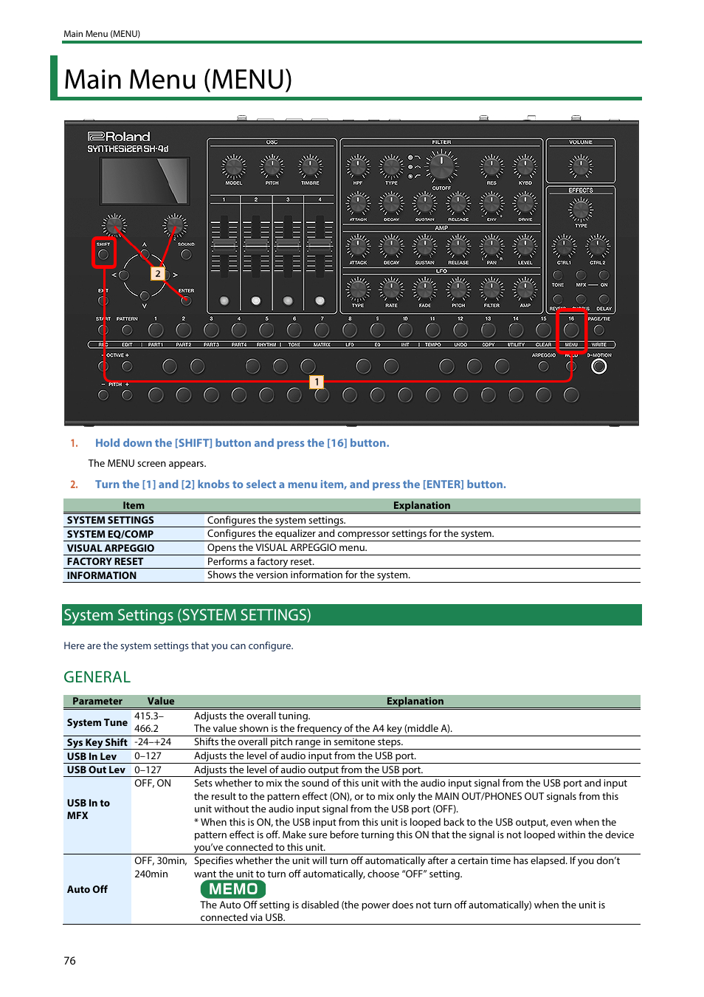Image resolution: width=704 pixels, height=997 pixels.
Task: Click the OSC MODEL knob
Action: tap(234, 166)
